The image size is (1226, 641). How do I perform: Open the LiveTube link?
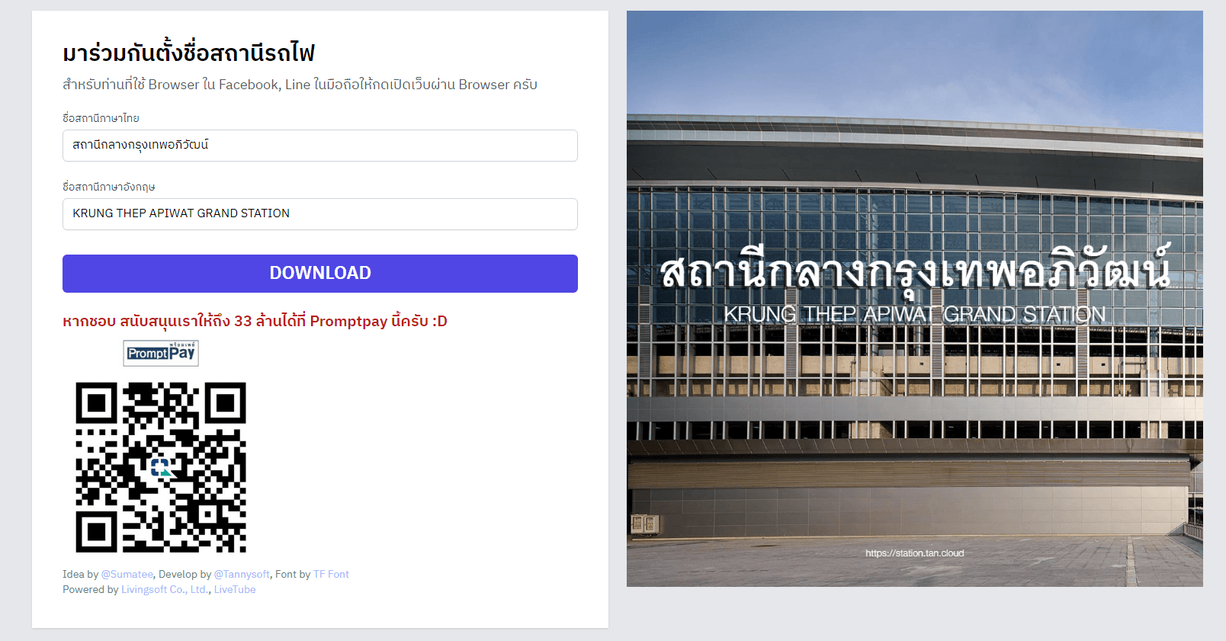tap(235, 589)
